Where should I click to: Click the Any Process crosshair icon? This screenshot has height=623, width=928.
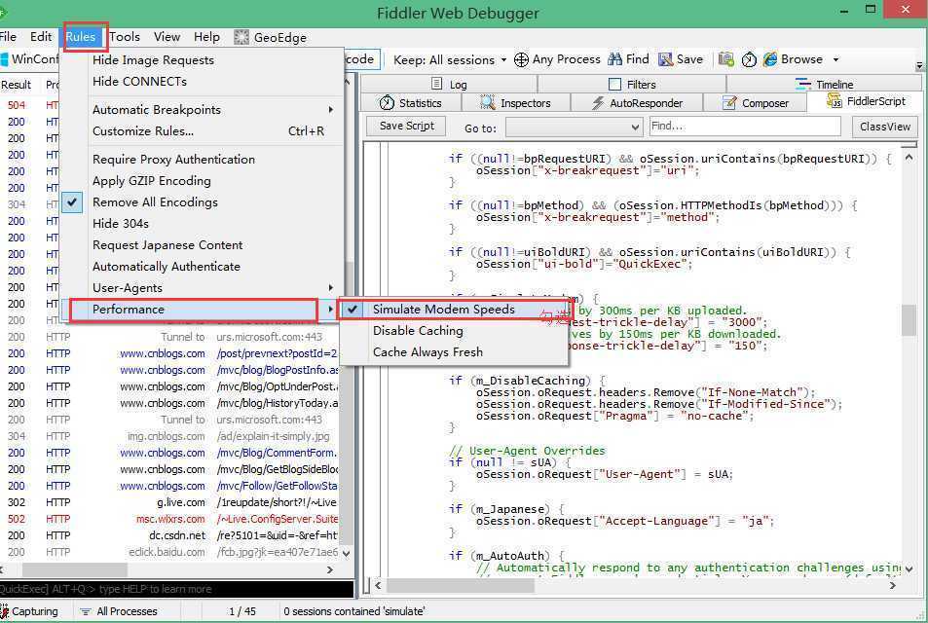click(521, 59)
